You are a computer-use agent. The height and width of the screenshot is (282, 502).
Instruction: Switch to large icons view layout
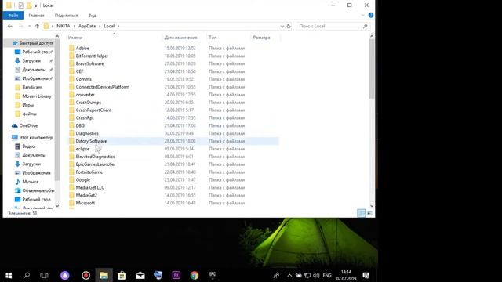pos(369,213)
